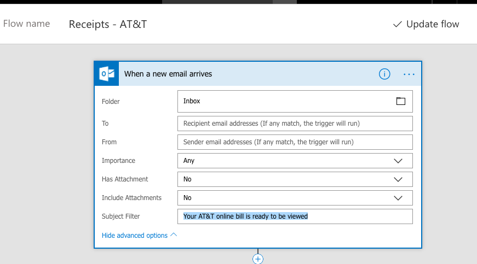
Task: Click the From sender addresses field
Action: (x=295, y=142)
